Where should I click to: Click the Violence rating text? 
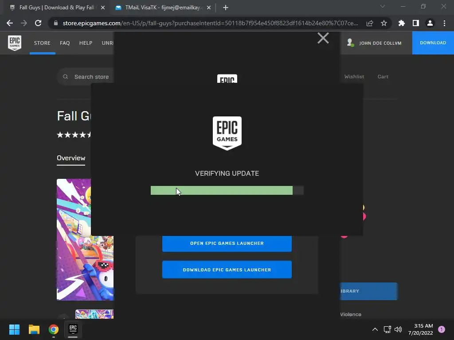click(x=351, y=314)
